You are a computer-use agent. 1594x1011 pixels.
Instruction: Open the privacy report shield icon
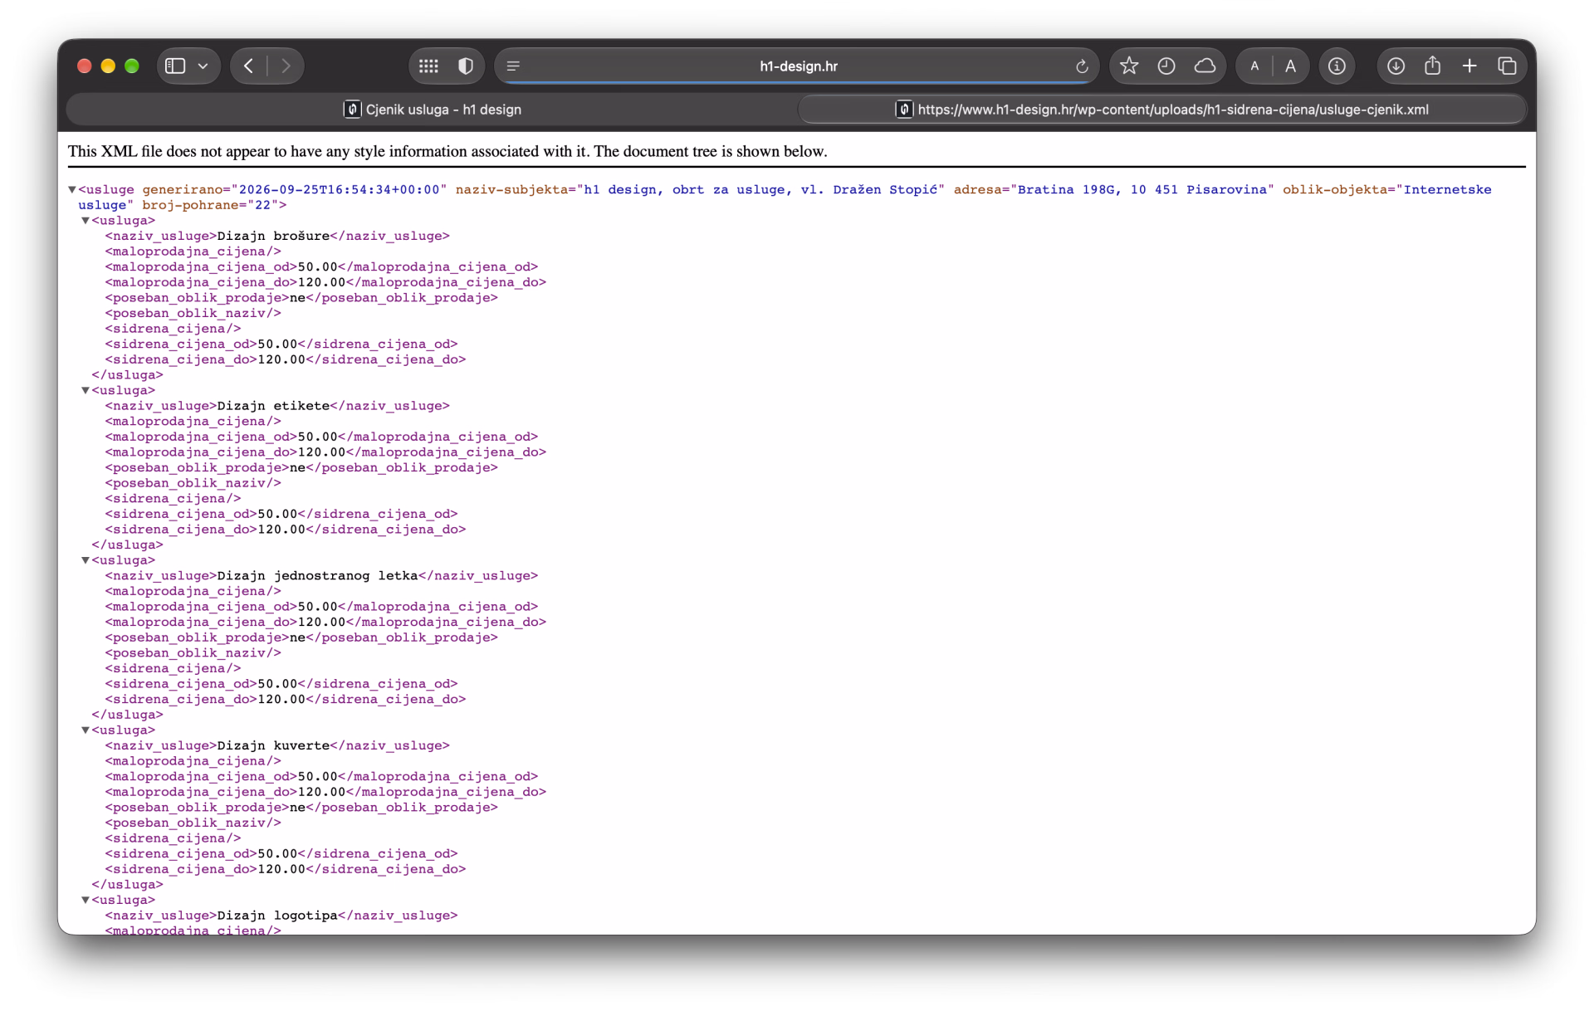[466, 66]
